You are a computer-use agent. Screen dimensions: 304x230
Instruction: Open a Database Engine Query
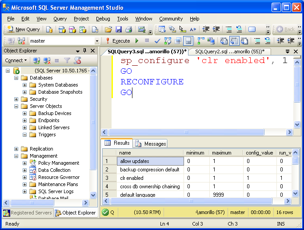click(x=49, y=29)
